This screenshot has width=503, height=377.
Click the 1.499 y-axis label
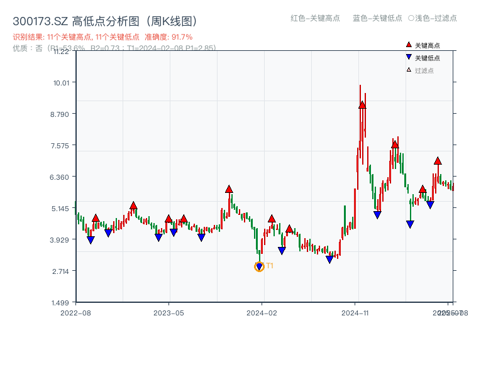tap(60, 303)
